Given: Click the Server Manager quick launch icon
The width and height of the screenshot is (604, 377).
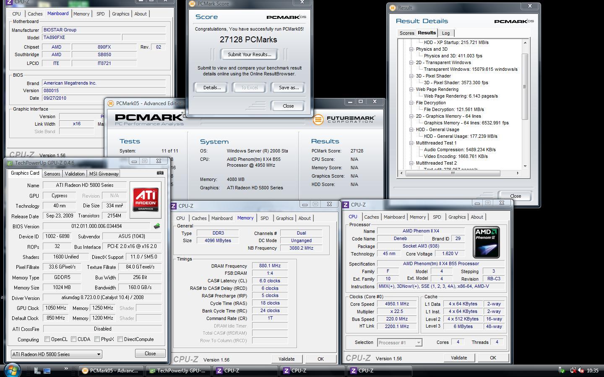Looking at the screenshot, I should 37,370.
